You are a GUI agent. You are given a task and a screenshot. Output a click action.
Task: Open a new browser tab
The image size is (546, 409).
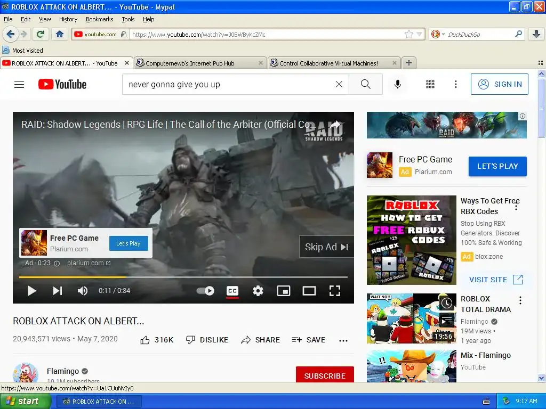point(409,63)
